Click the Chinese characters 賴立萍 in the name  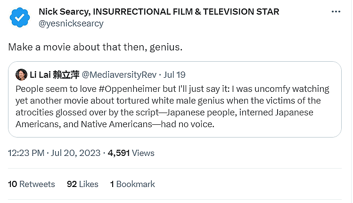click(x=68, y=75)
